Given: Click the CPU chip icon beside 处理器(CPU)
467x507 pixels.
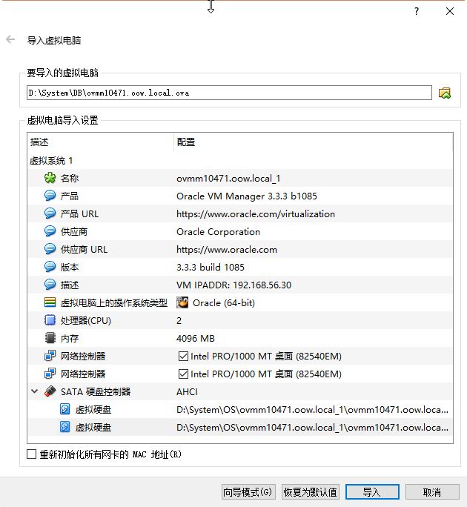Looking at the screenshot, I should 50,320.
